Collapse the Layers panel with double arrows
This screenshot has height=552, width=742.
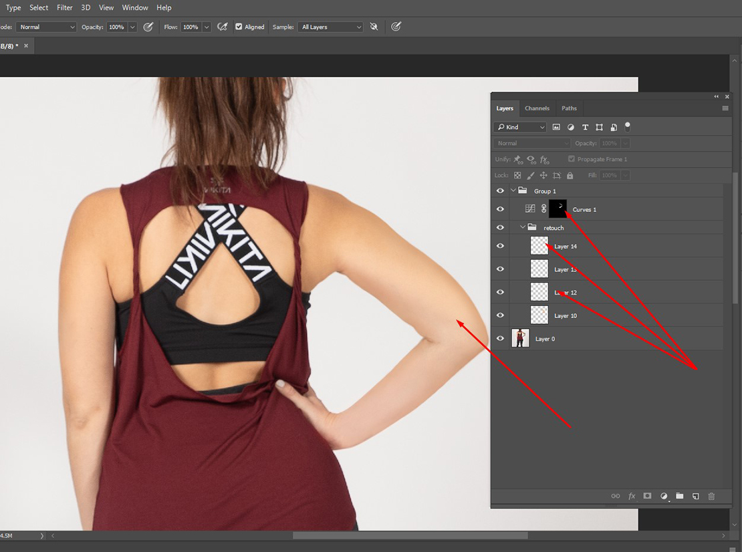(717, 96)
